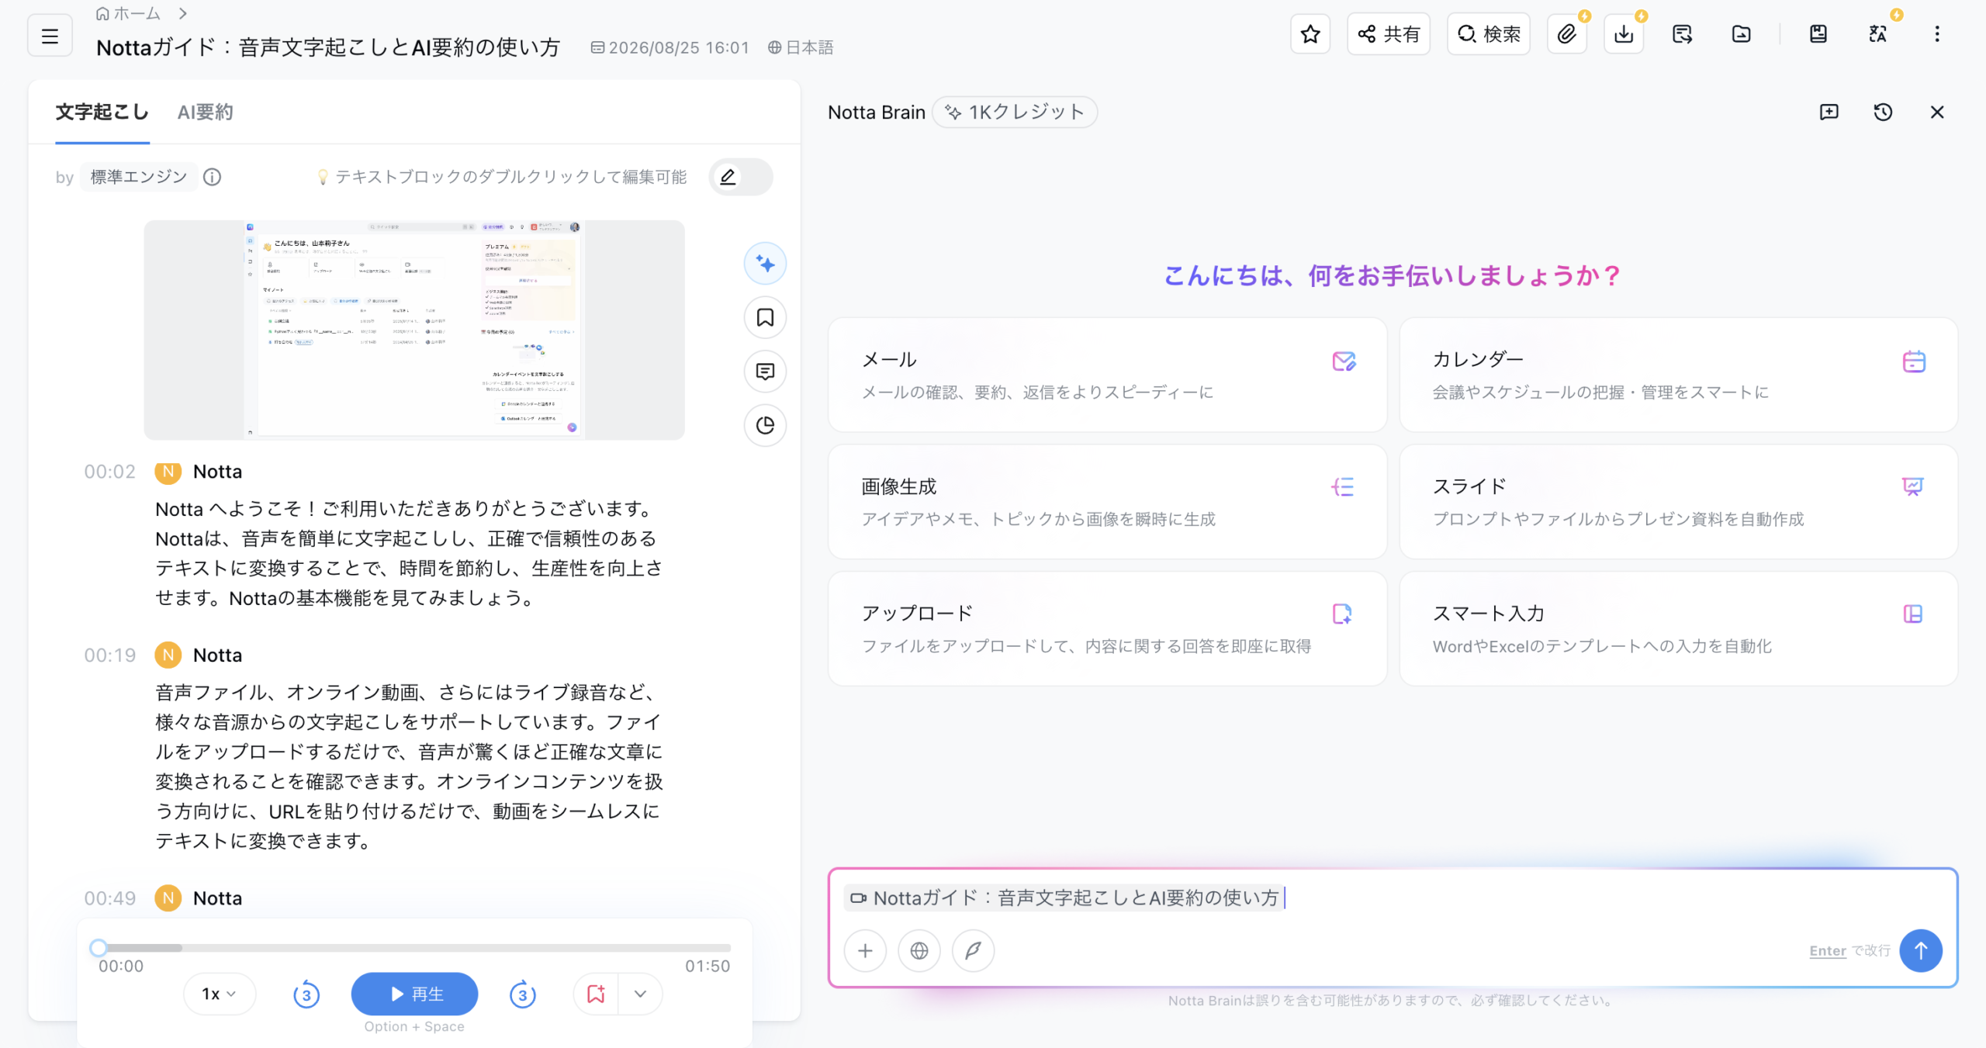Click the AI sparkle side button

[x=765, y=264]
